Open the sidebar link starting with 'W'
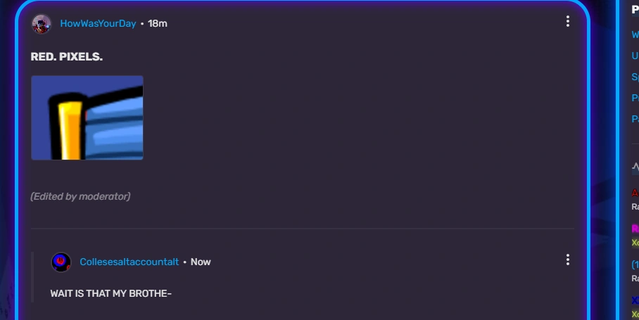This screenshot has height=320, width=639. [635, 34]
